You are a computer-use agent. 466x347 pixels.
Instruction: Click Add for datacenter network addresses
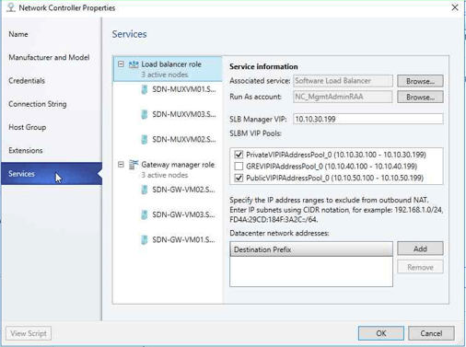coord(420,249)
